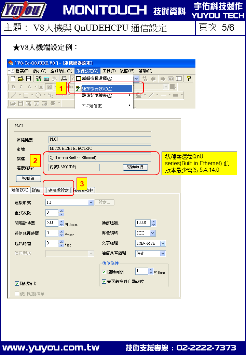Screen dimensions: 246x355
Task: Click the greyed 設定... button
Action: coord(105,202)
